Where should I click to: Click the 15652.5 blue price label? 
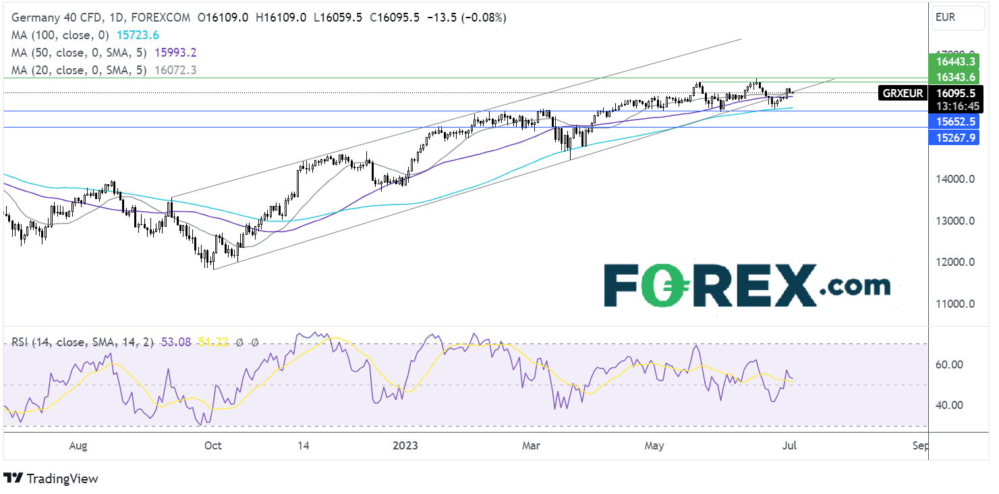click(954, 123)
